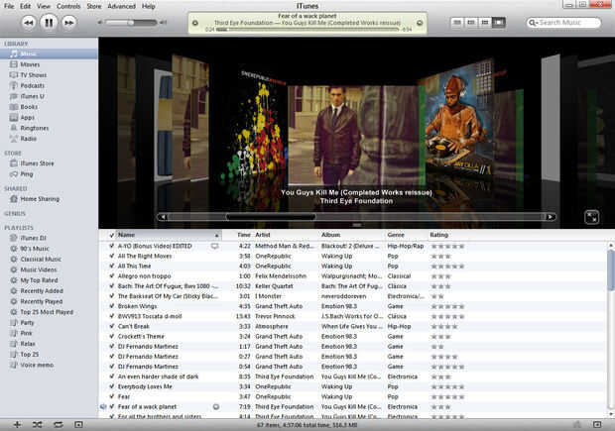This screenshot has height=431, width=615.
Task: Click the Cover Flow scroll left arrow
Action: 163,217
